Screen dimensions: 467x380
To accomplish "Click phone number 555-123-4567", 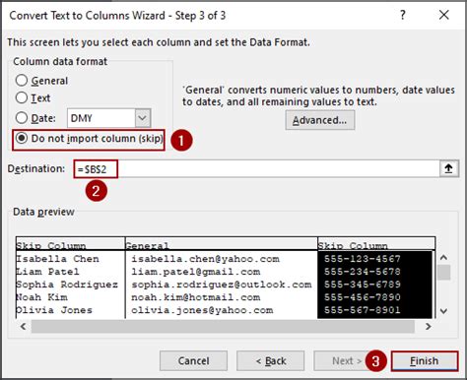I will 363,259.
